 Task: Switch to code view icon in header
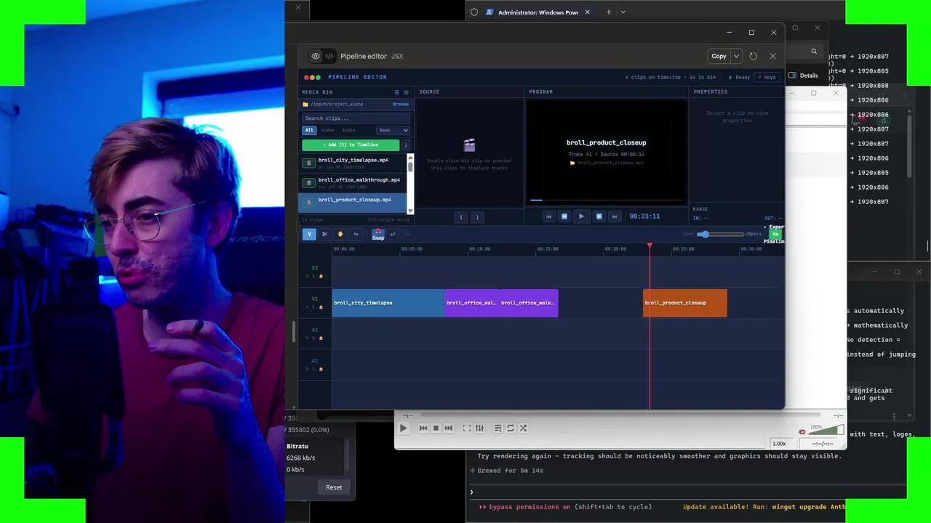click(x=329, y=56)
